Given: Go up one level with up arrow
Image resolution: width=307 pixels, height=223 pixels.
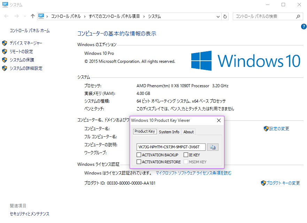Looking at the screenshot, I should [33, 16].
